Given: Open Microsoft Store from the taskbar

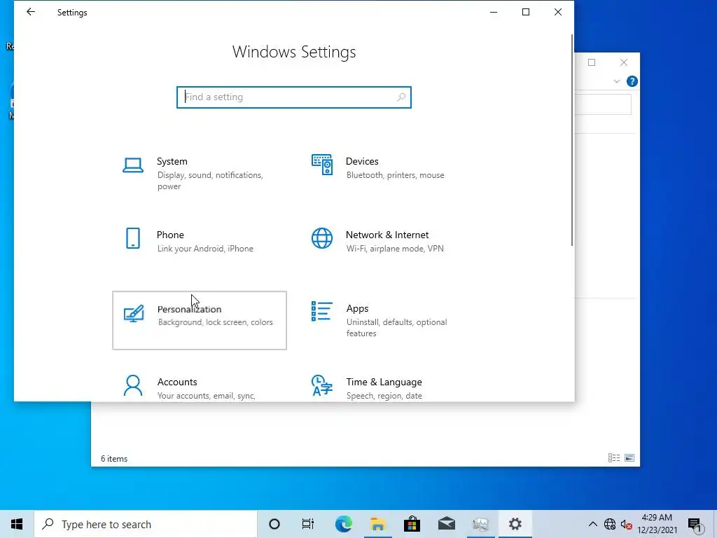Looking at the screenshot, I should click(x=412, y=524).
